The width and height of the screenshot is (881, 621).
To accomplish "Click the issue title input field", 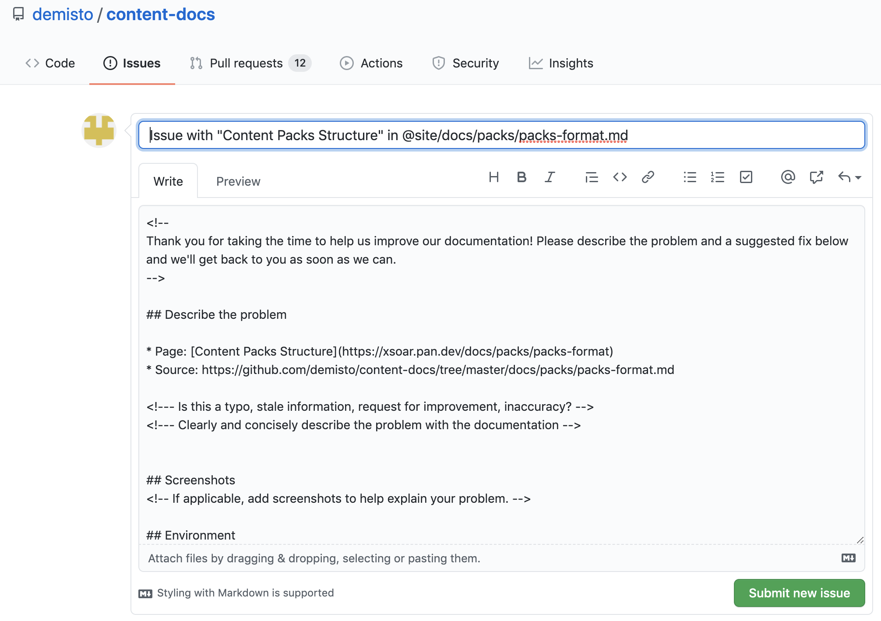I will tap(501, 135).
